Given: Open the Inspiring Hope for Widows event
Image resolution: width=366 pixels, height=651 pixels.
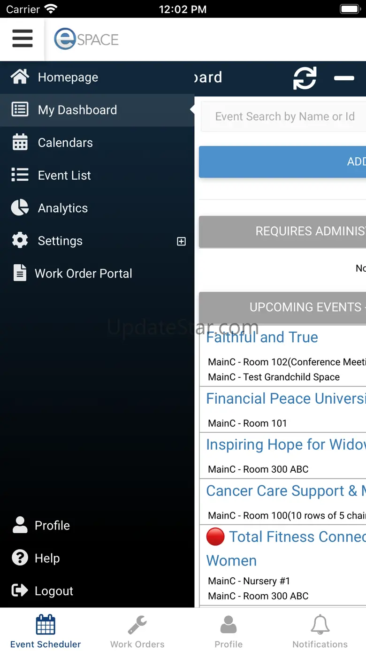Looking at the screenshot, I should 286,444.
